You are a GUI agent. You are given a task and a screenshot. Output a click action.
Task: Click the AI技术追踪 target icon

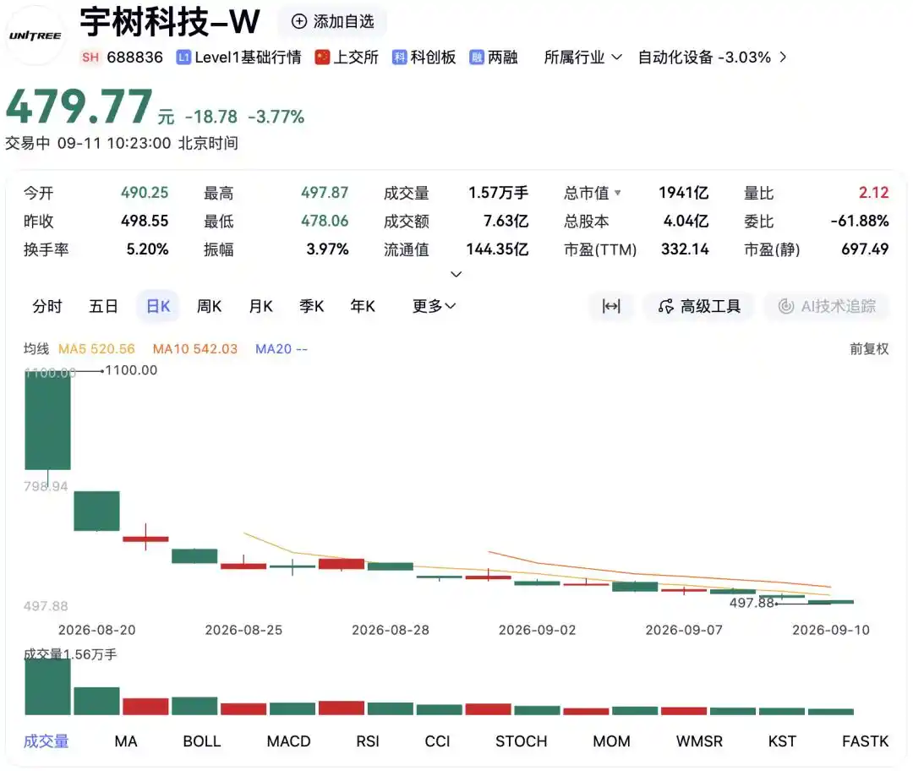[786, 306]
